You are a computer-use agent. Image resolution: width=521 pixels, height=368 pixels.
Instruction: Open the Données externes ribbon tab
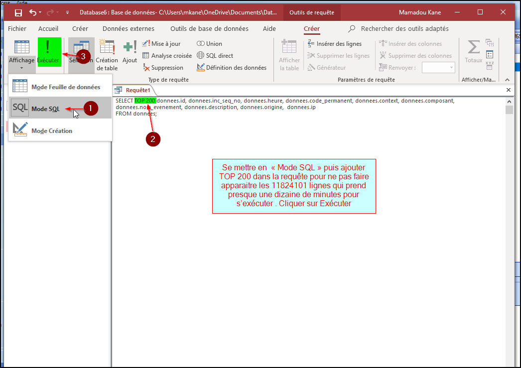click(129, 29)
